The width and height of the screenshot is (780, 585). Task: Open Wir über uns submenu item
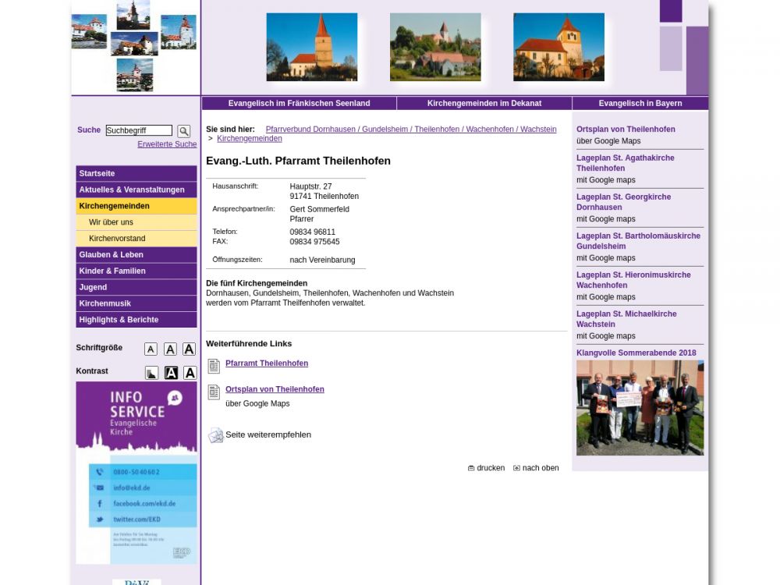(x=136, y=222)
